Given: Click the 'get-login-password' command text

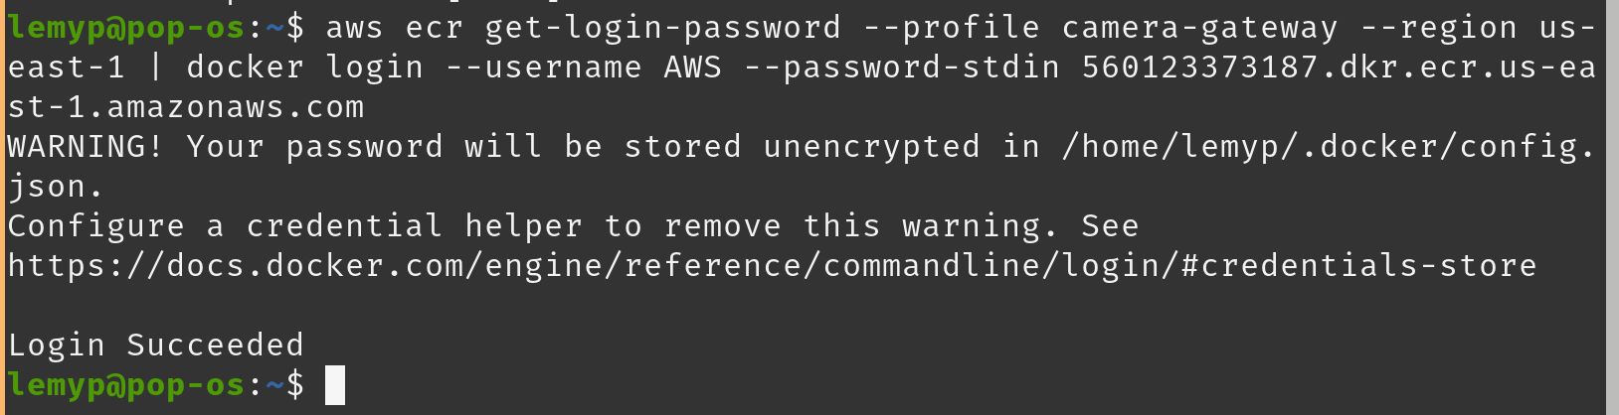Looking at the screenshot, I should 663,28.
